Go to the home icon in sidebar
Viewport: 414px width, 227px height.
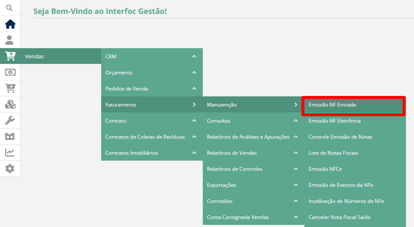pos(10,24)
